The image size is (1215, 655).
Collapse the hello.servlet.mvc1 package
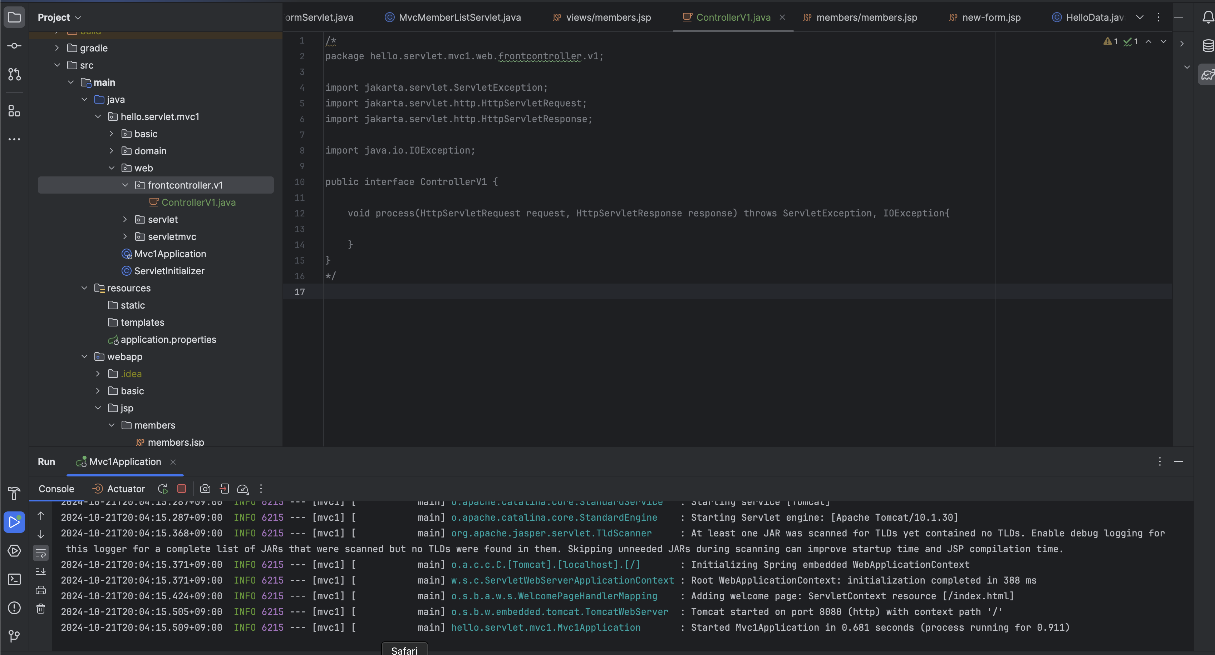[98, 116]
